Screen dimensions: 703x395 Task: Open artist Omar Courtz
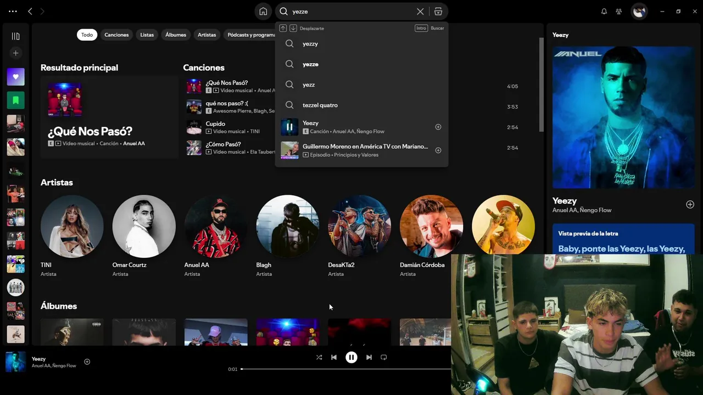pos(144,226)
